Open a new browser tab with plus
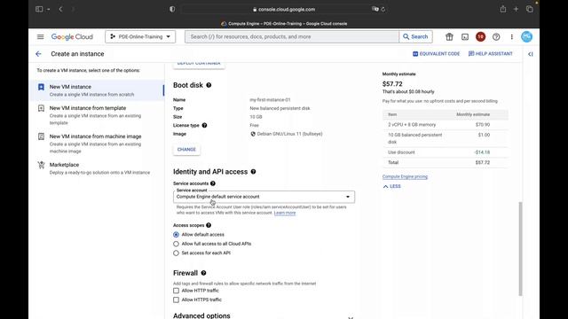568x319 pixels. (x=516, y=9)
